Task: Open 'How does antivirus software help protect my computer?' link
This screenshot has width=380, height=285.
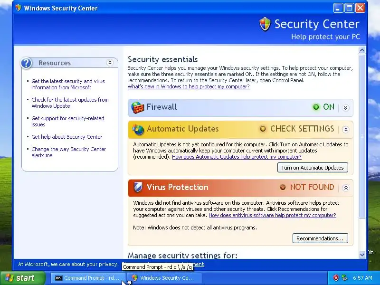Action: [272, 215]
